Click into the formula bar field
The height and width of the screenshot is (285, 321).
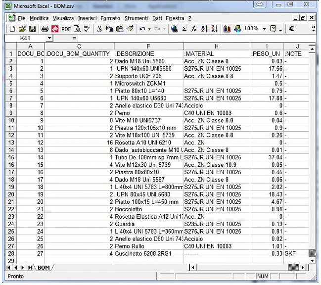196,38
